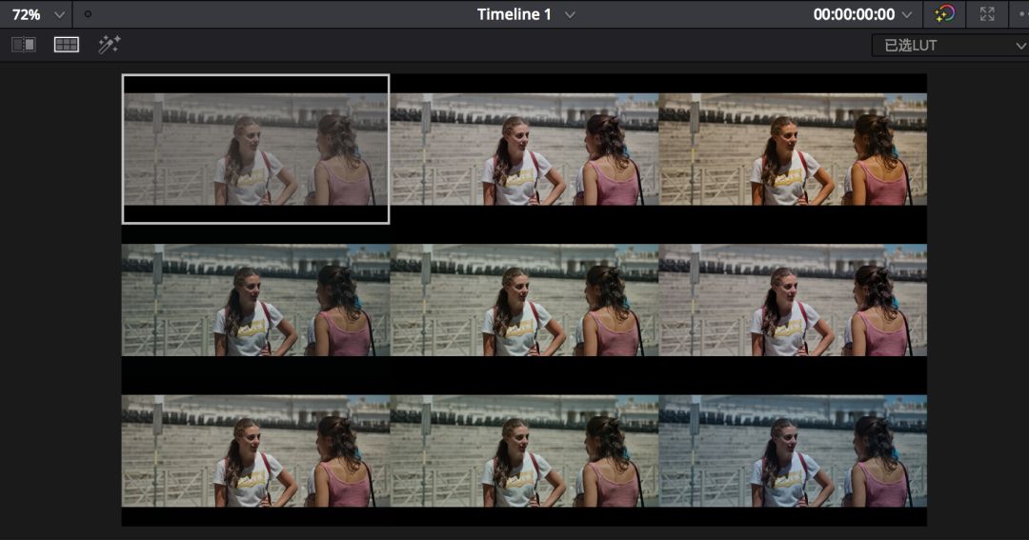
Task: Select the outlined top-left LUT preview
Action: pos(256,149)
